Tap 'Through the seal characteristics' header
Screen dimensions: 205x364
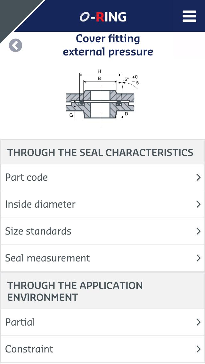point(100,153)
